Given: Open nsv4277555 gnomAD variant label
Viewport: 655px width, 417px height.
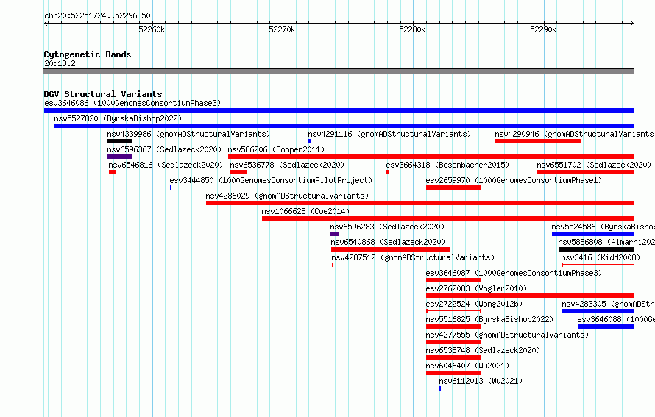Looking at the screenshot, I should pos(508,335).
